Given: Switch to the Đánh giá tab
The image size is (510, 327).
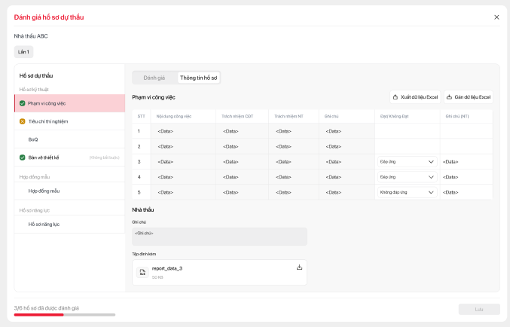Looking at the screenshot, I should point(154,78).
